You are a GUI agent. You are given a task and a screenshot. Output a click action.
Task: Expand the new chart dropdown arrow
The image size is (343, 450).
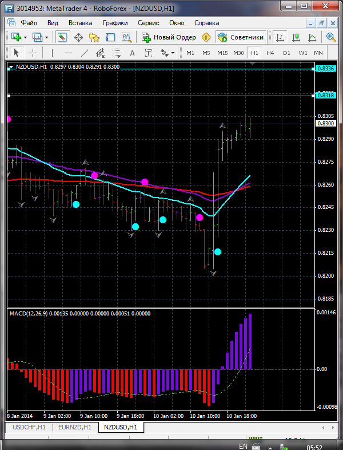26,38
